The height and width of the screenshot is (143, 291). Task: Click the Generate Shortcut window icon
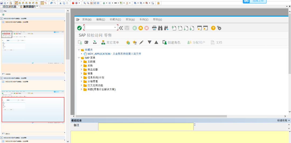[x=205, y=28]
